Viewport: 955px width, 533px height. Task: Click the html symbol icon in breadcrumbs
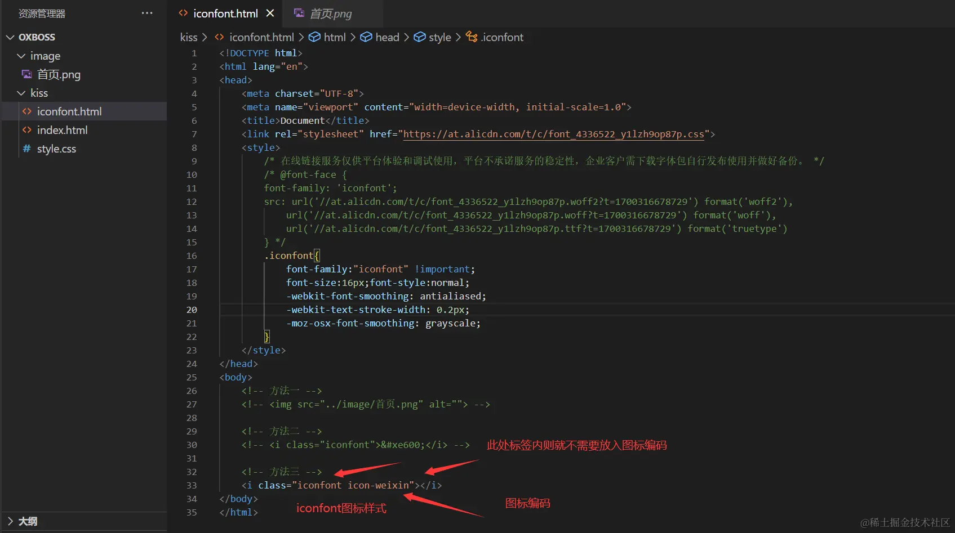(314, 37)
